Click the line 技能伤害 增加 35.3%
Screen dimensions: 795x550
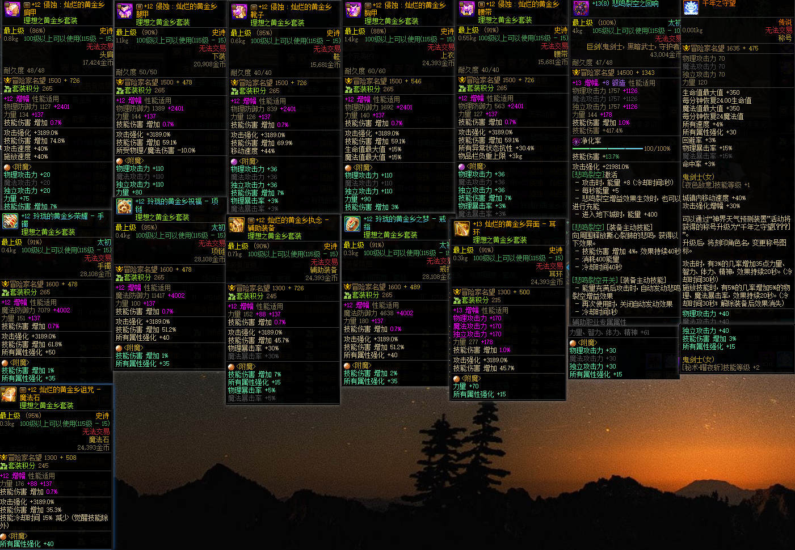click(x=31, y=510)
